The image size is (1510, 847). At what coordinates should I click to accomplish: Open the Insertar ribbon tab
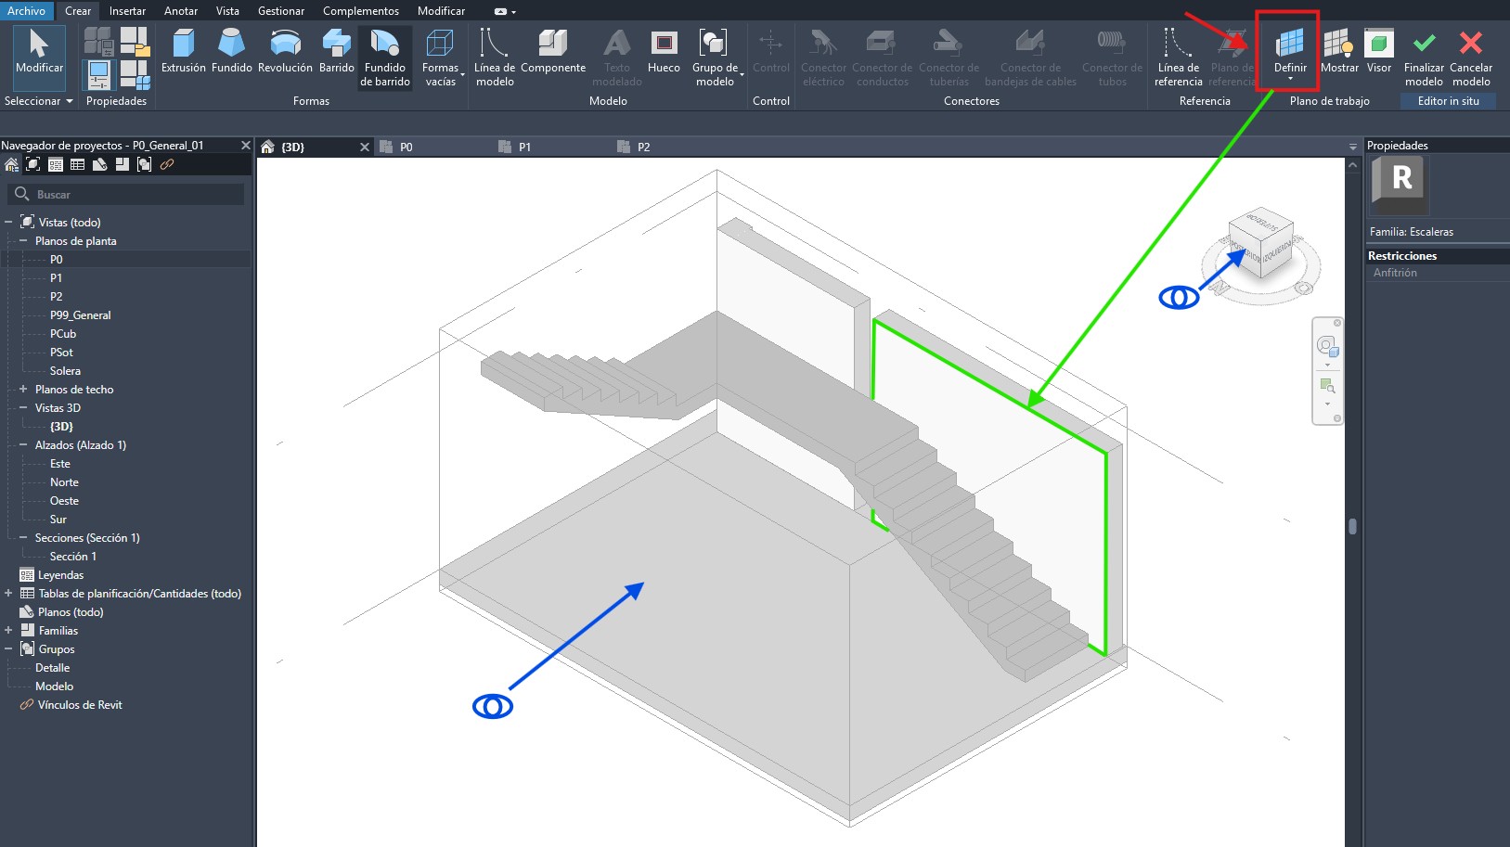tap(127, 11)
